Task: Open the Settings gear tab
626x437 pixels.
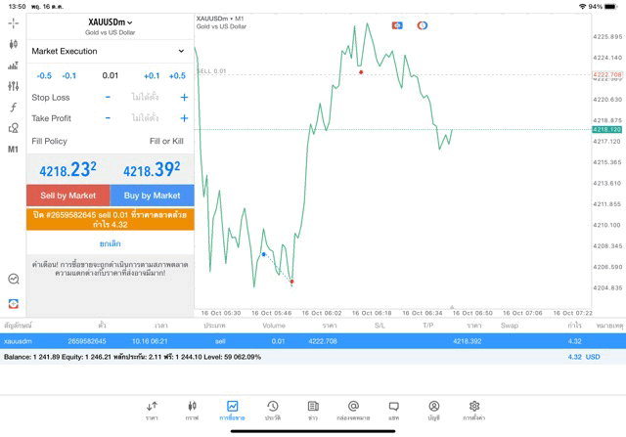Action: [474, 410]
